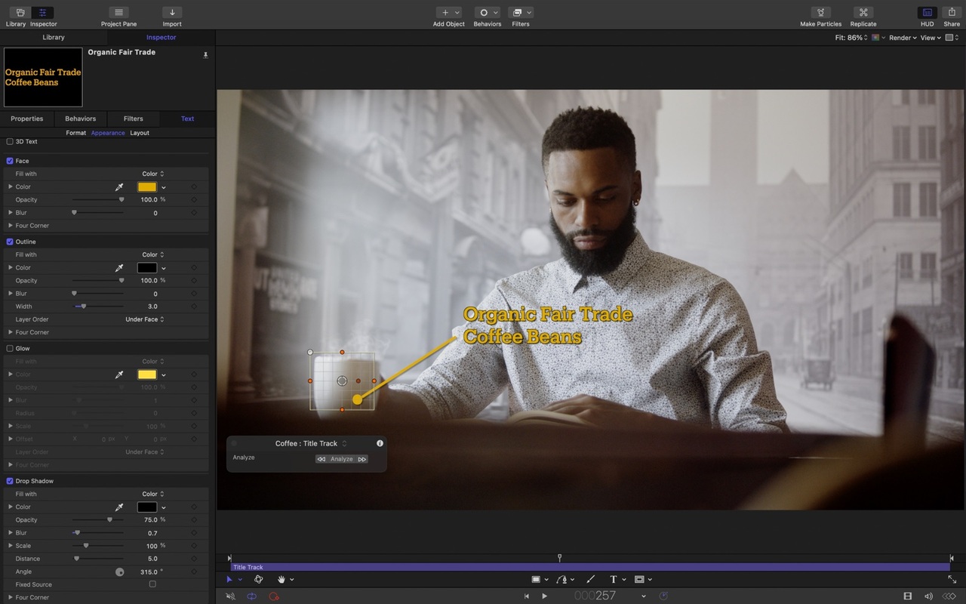The width and height of the screenshot is (966, 604).
Task: Disable the Outline checkbox
Action: [8, 241]
